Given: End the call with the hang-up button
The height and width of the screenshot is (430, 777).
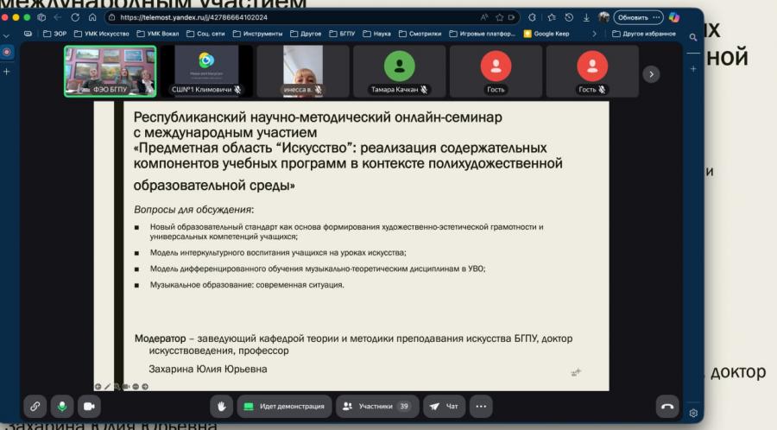Looking at the screenshot, I should click(667, 406).
